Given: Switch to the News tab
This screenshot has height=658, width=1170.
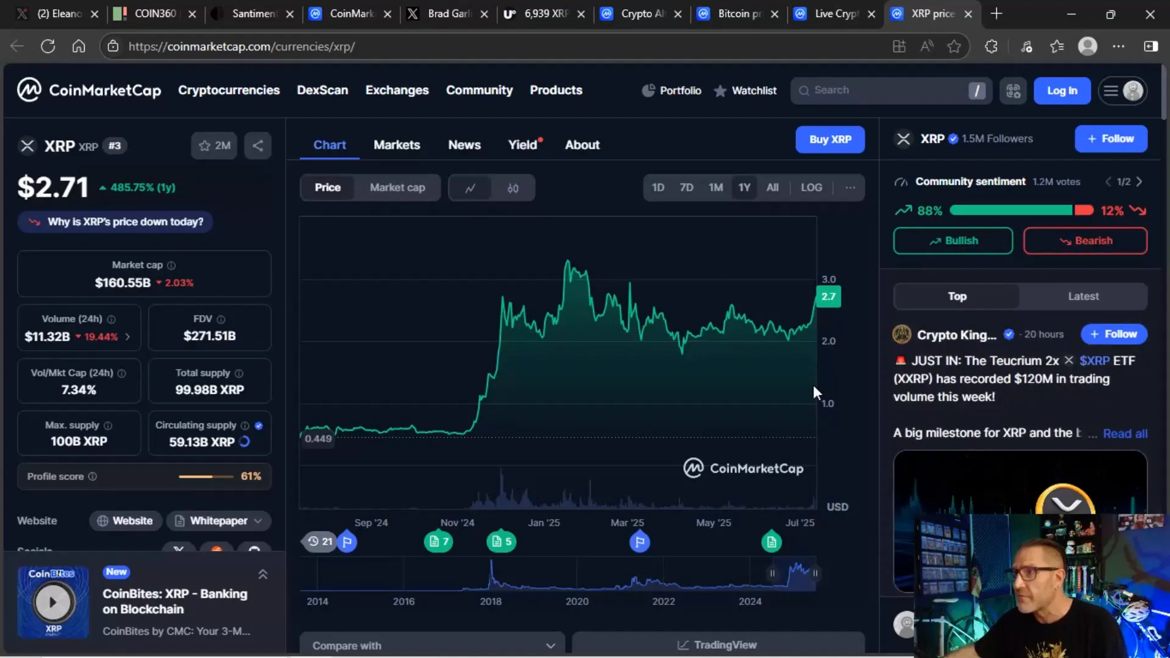Looking at the screenshot, I should tap(464, 145).
